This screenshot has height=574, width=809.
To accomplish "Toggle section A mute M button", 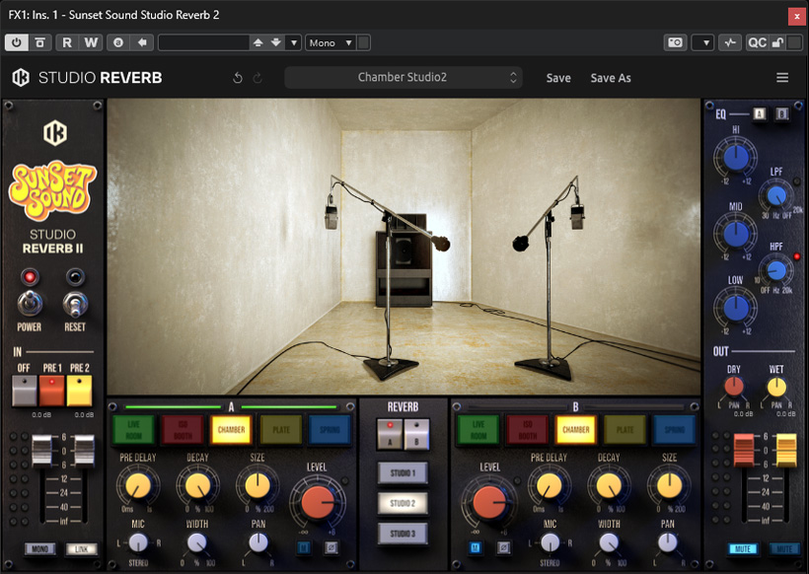I will click(x=304, y=547).
